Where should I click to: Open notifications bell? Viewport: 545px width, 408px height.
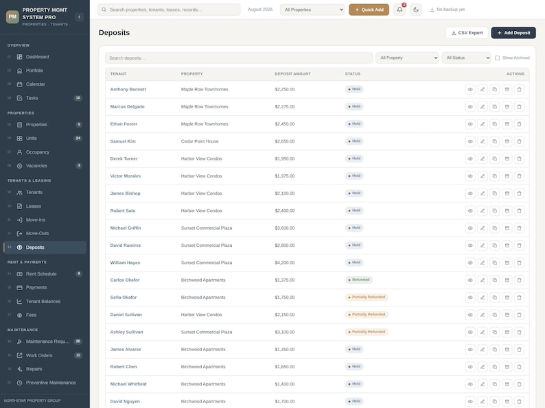[x=399, y=10]
